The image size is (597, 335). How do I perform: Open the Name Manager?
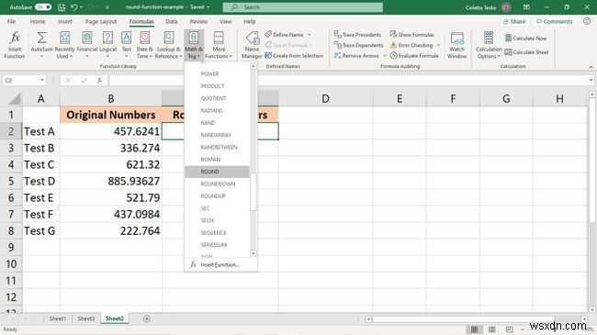coord(252,45)
